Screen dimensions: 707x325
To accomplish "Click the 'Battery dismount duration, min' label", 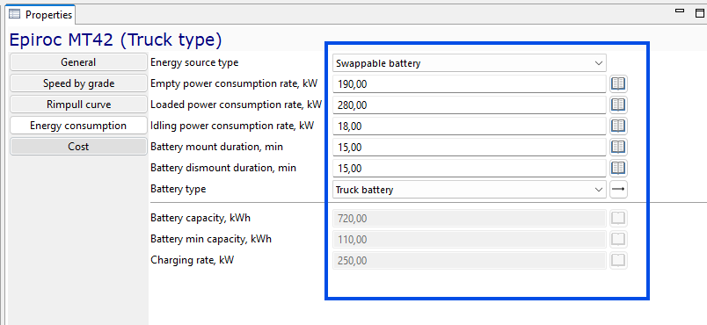I will click(223, 168).
